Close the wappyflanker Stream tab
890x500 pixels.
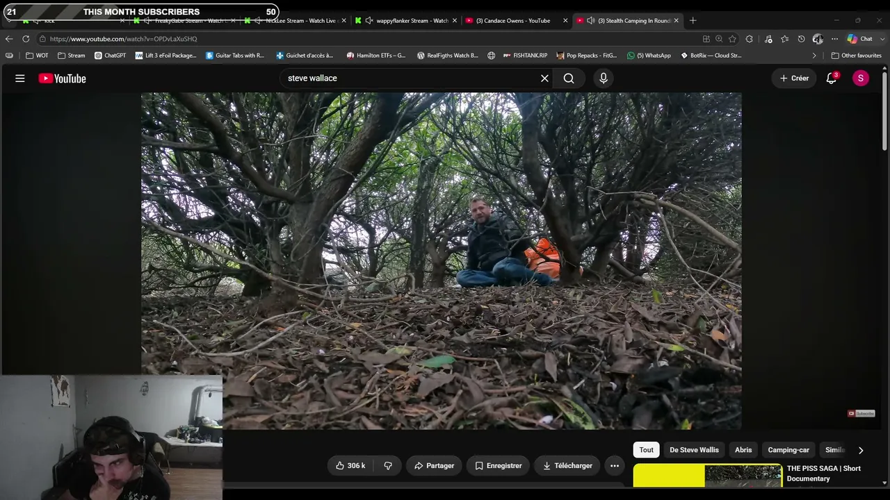[455, 21]
